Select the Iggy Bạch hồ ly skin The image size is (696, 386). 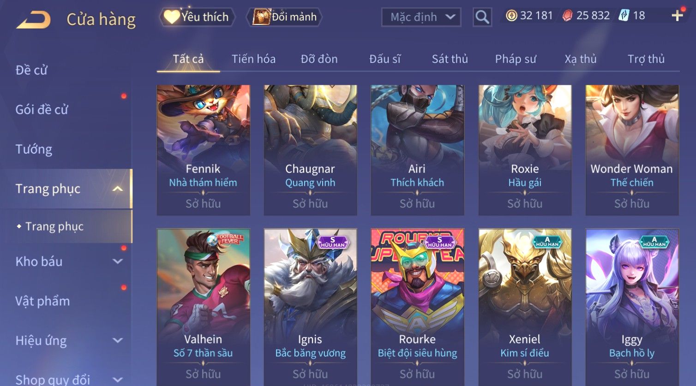coord(632,307)
